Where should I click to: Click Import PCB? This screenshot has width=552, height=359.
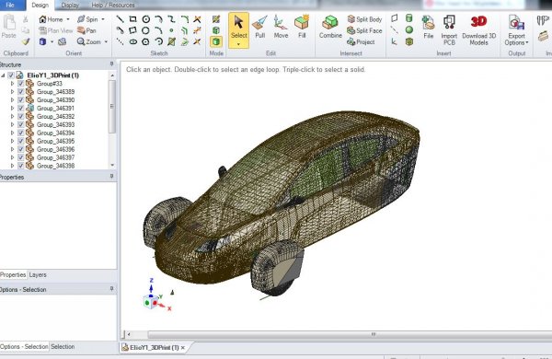[449, 30]
